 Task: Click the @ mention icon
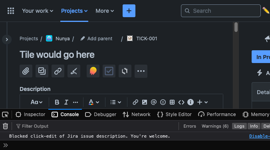[154, 102]
